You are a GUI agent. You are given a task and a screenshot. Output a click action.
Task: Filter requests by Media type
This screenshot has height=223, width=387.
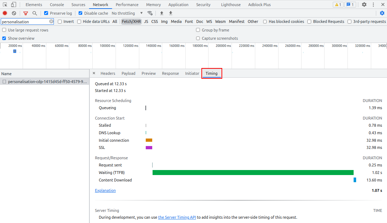pyautogui.click(x=176, y=22)
